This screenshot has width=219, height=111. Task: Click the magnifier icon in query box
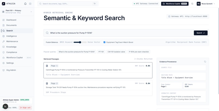tap(47, 33)
